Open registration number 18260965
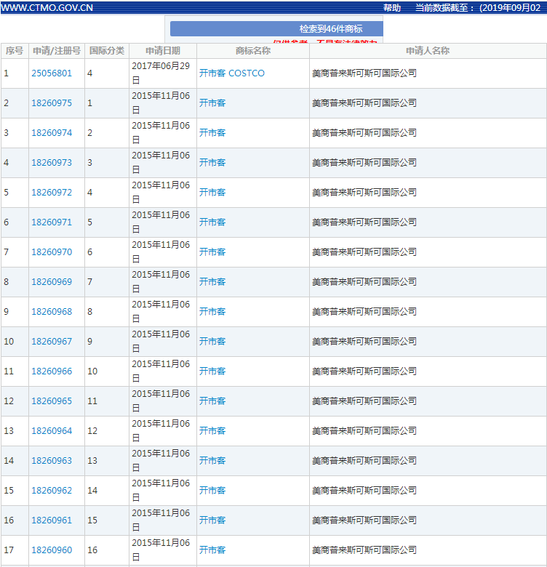Screen dimensions: 547x567 coord(52,401)
